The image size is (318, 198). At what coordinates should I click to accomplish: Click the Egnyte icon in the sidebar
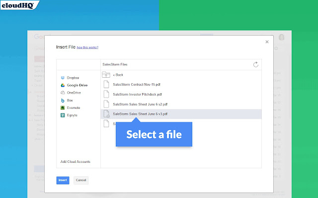point(63,115)
